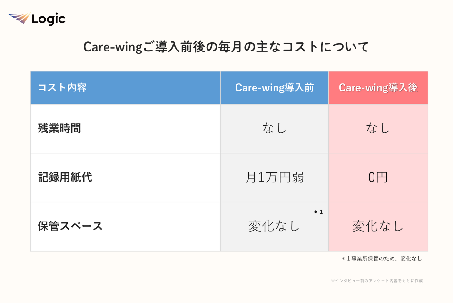Click the インタビュー前のアンケート source note
This screenshot has width=453, height=303.
point(376,281)
